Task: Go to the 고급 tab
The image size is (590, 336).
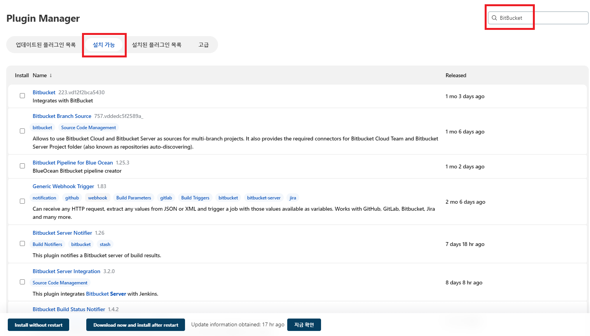Action: 204,45
